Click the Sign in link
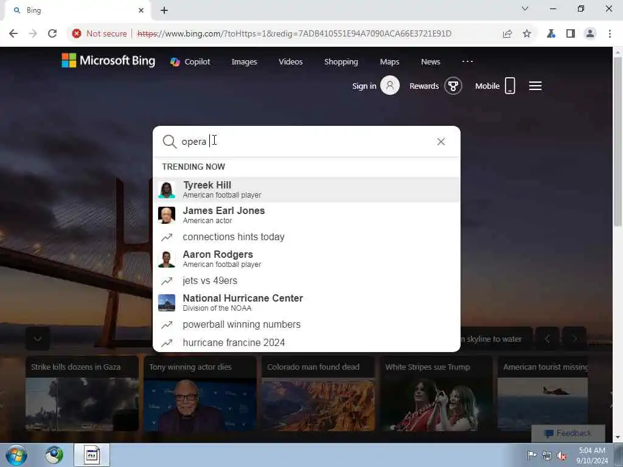Image resolution: width=623 pixels, height=467 pixels. (x=364, y=86)
